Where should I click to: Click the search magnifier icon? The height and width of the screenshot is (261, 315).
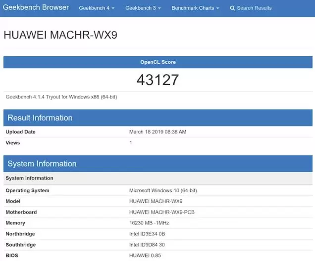(x=233, y=8)
